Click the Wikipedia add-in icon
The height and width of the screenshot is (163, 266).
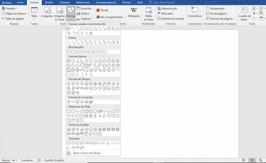click(x=134, y=13)
